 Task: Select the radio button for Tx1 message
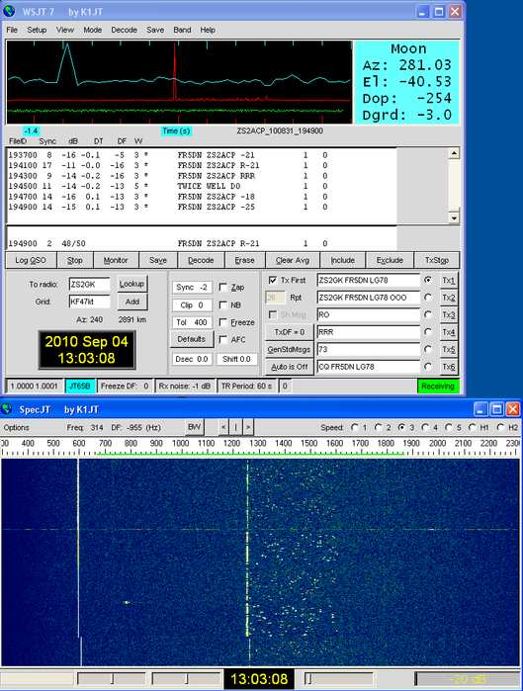(x=428, y=281)
